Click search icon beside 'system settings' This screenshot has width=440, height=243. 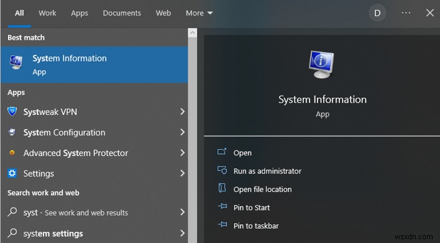click(x=12, y=233)
